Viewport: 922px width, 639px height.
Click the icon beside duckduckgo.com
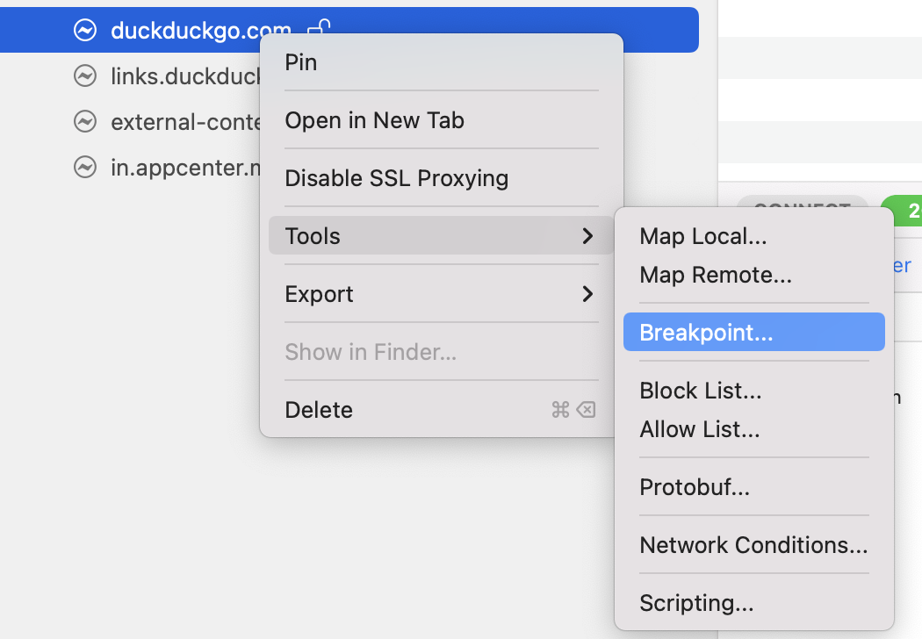tap(85, 30)
